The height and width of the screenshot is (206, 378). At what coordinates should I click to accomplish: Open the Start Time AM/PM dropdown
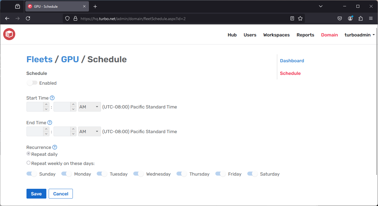point(89,106)
